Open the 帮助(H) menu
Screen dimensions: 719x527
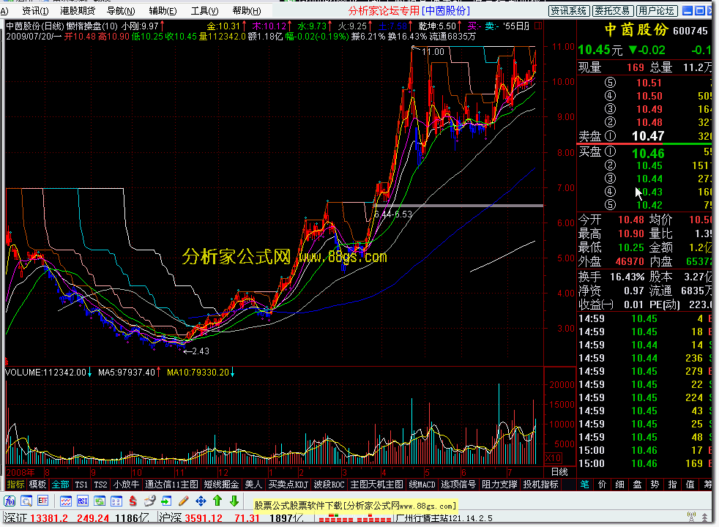pyautogui.click(x=247, y=10)
